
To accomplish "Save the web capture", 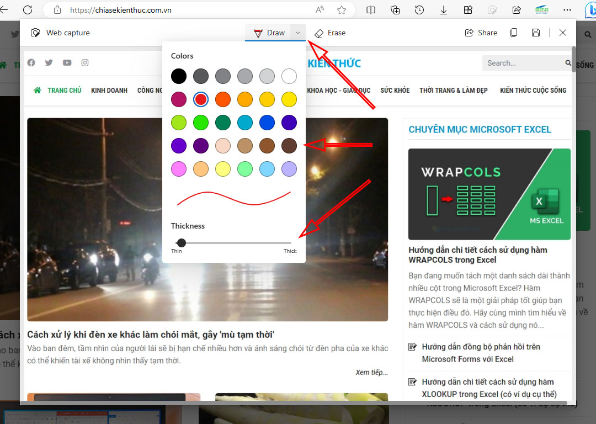I will pos(536,33).
